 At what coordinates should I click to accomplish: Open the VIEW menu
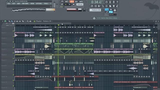32,3
